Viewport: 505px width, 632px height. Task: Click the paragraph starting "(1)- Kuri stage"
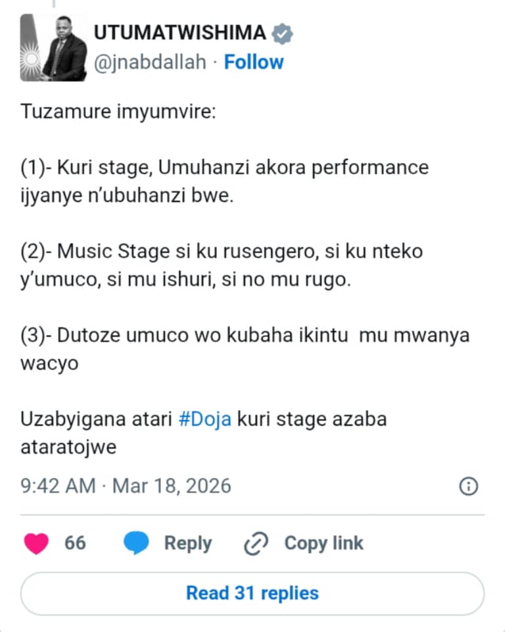tap(224, 181)
